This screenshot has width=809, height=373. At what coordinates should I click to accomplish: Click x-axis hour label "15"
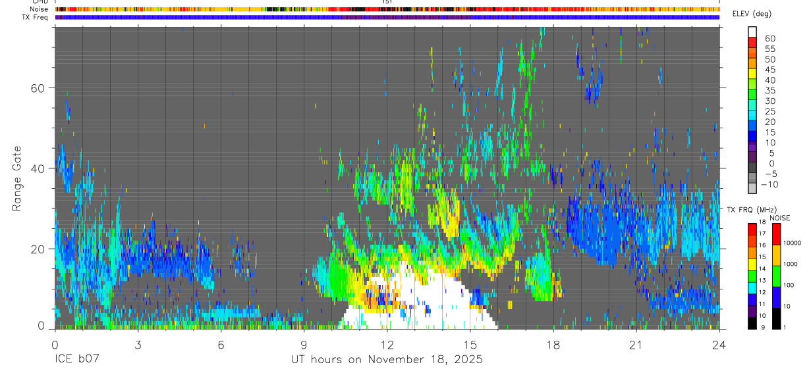(x=470, y=344)
